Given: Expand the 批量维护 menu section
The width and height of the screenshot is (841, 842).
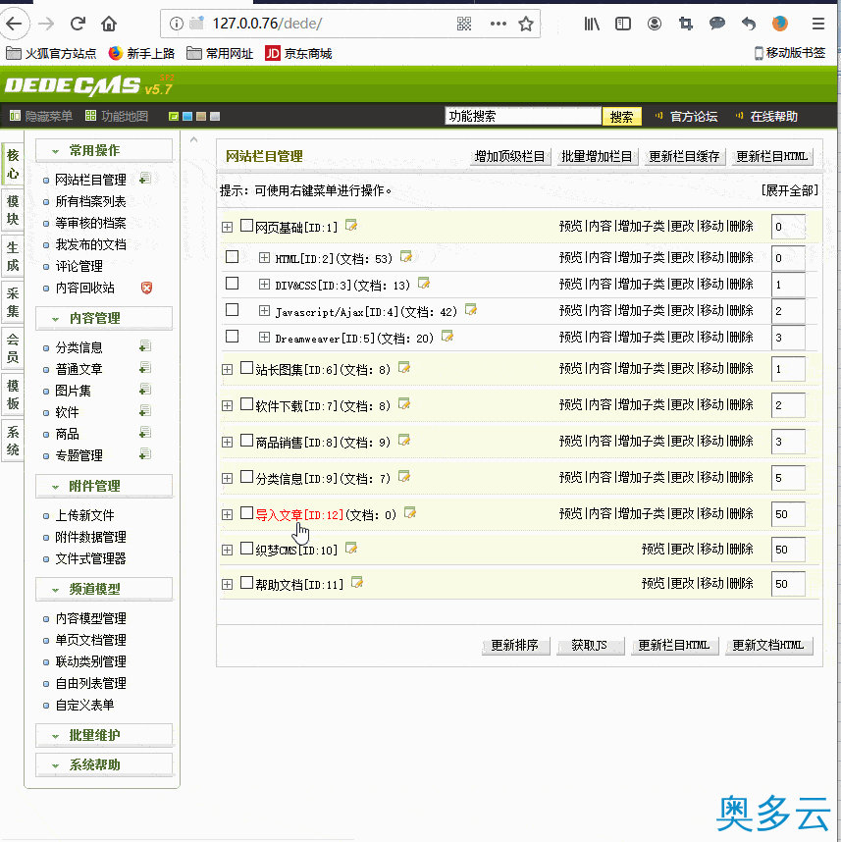Looking at the screenshot, I should [x=104, y=735].
